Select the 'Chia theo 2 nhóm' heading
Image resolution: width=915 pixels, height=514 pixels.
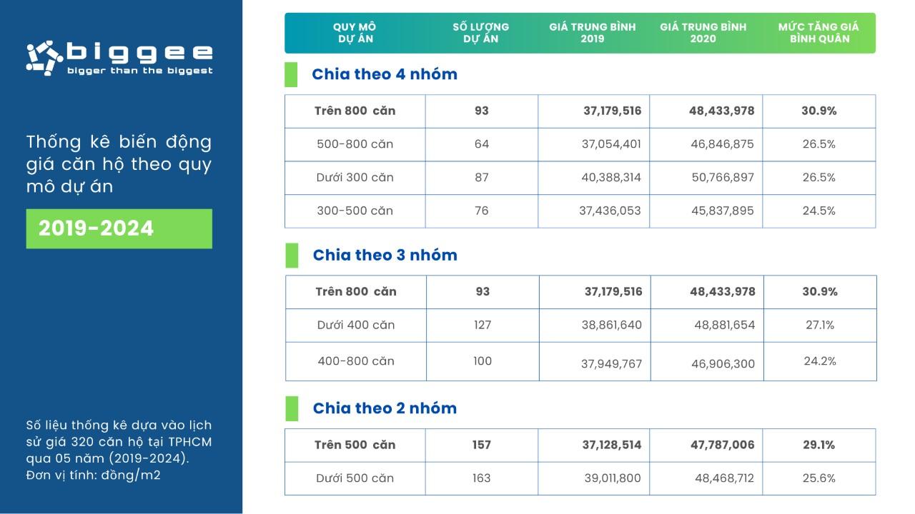(x=385, y=408)
